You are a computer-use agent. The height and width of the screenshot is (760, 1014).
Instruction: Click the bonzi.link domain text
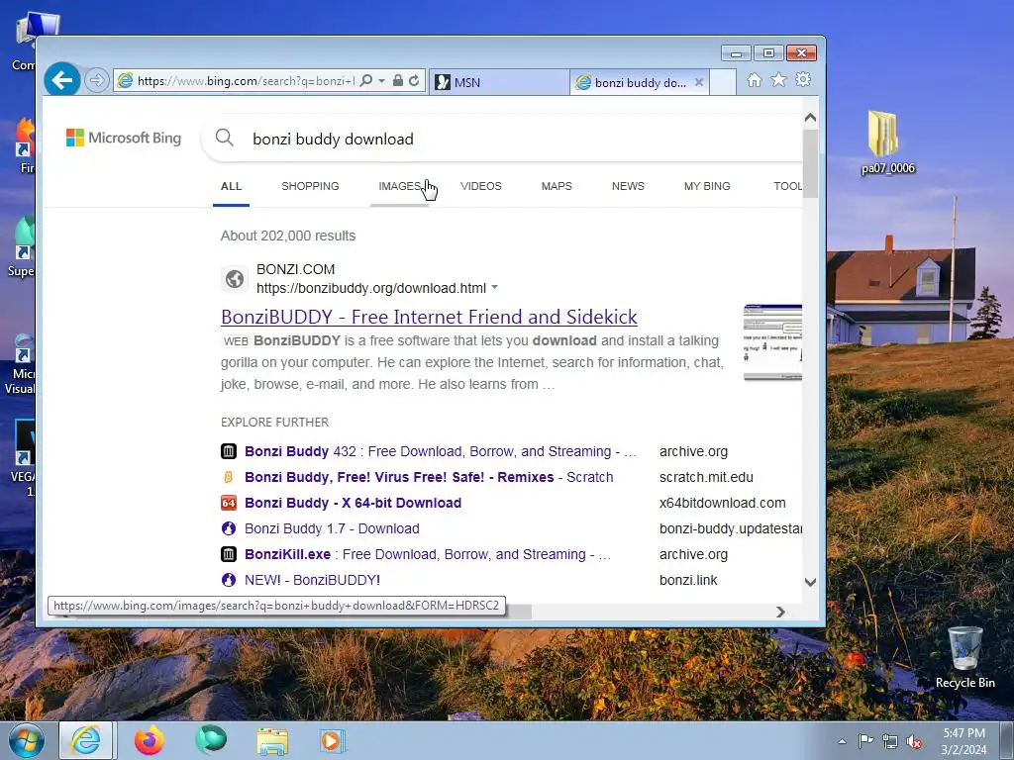click(688, 580)
